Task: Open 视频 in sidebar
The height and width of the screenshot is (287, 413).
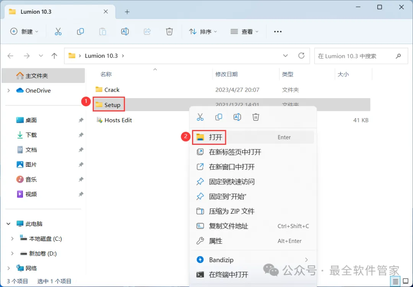Action: 31,194
